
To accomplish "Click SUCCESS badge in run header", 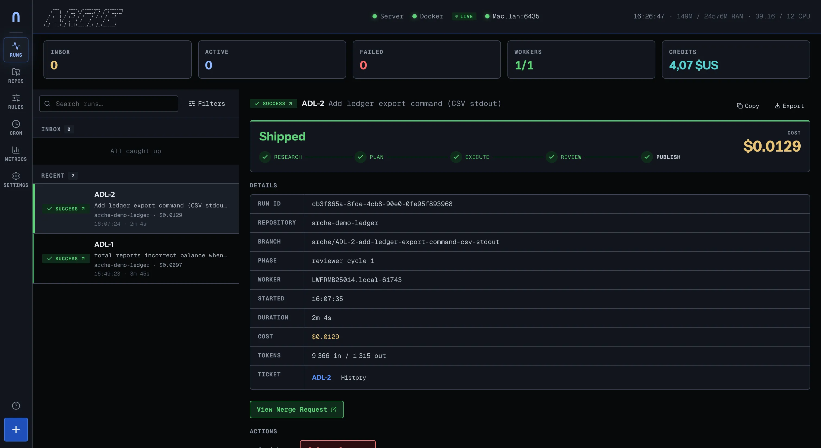I will click(273, 104).
